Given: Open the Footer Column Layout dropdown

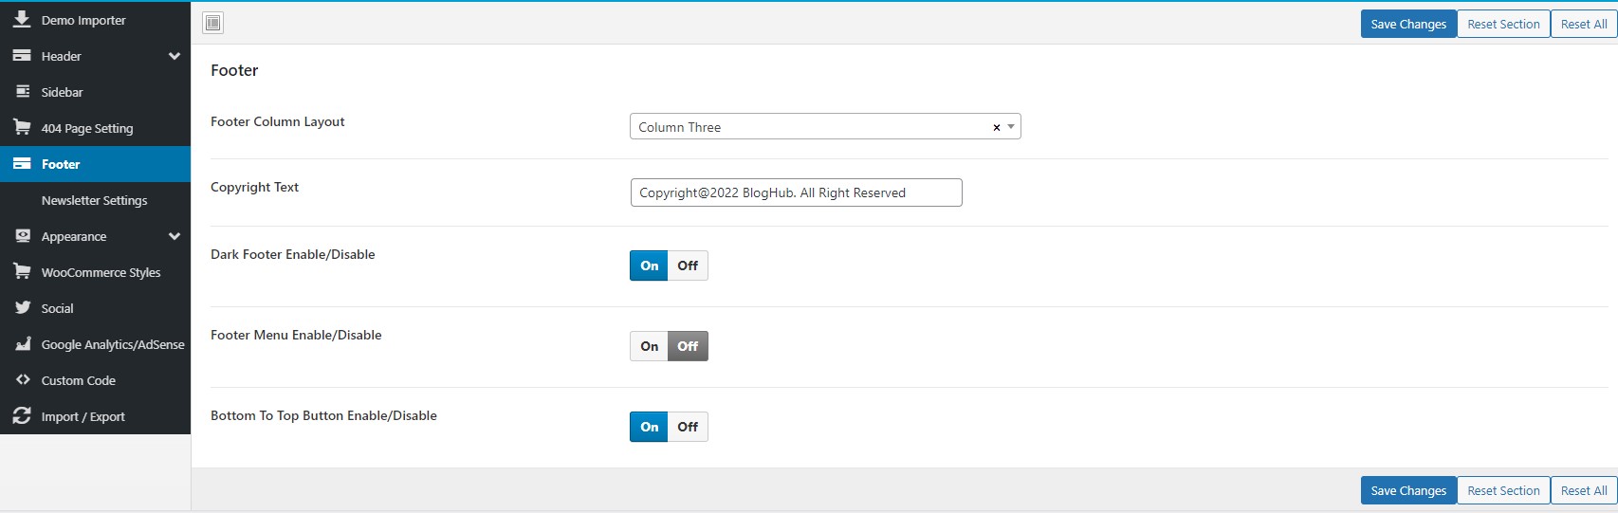Looking at the screenshot, I should 825,127.
